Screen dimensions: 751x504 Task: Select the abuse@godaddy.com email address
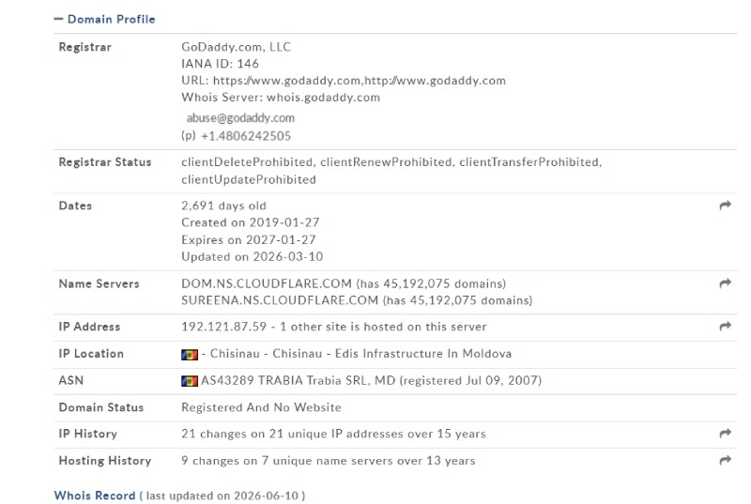click(240, 117)
